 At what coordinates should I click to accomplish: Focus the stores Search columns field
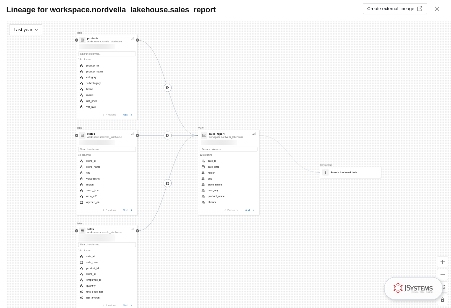(107, 149)
